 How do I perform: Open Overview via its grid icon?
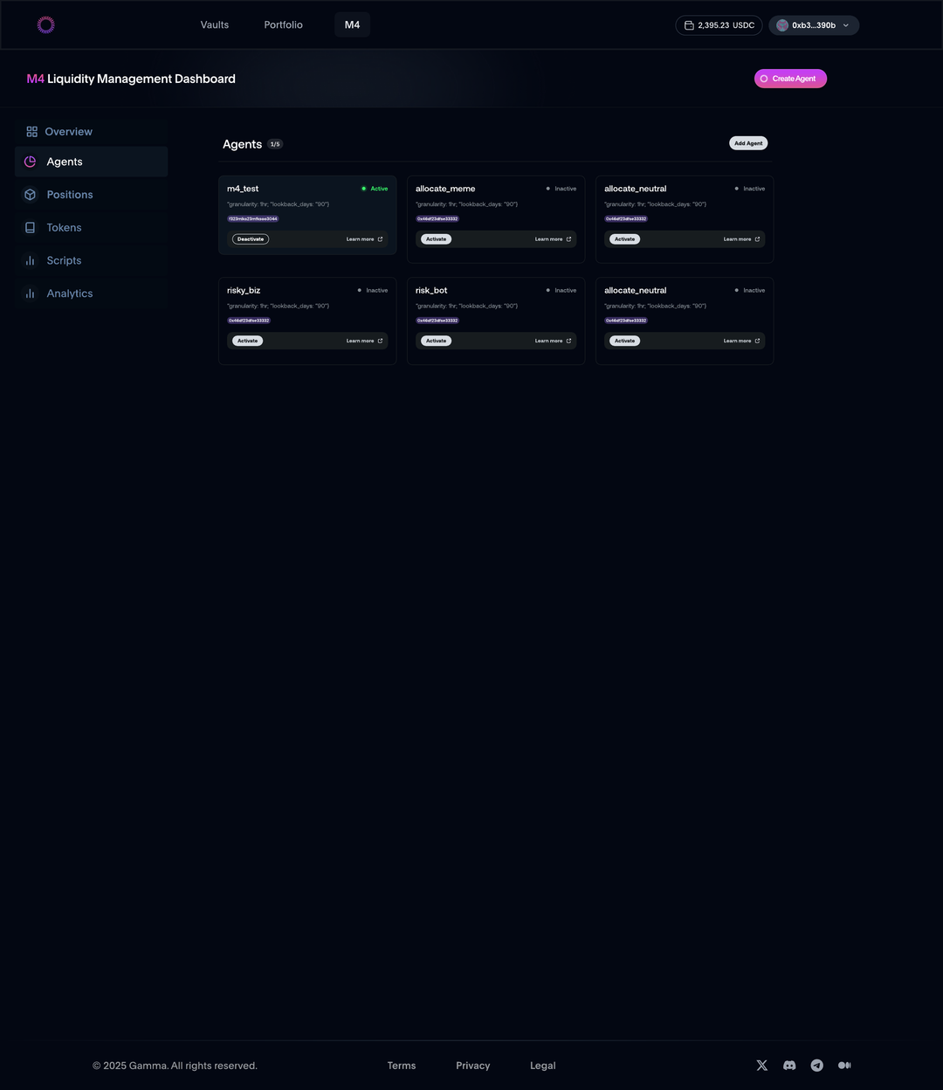coord(31,132)
